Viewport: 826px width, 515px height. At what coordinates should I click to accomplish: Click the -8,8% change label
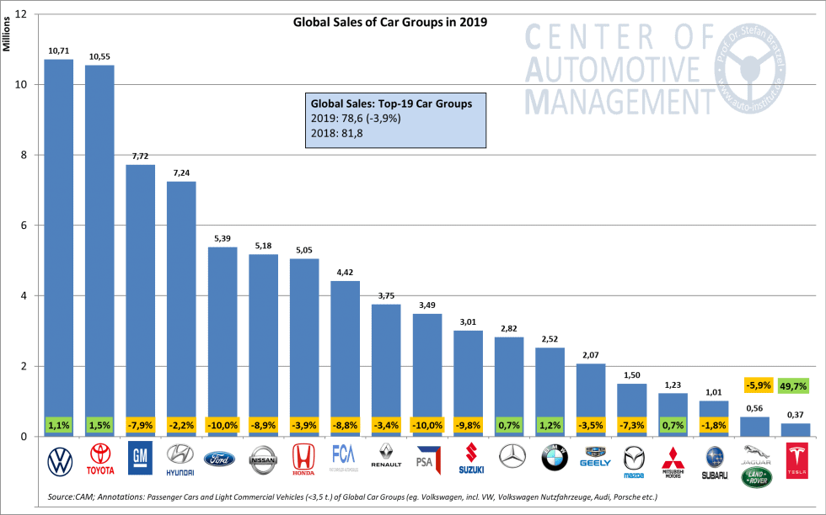[x=345, y=425]
